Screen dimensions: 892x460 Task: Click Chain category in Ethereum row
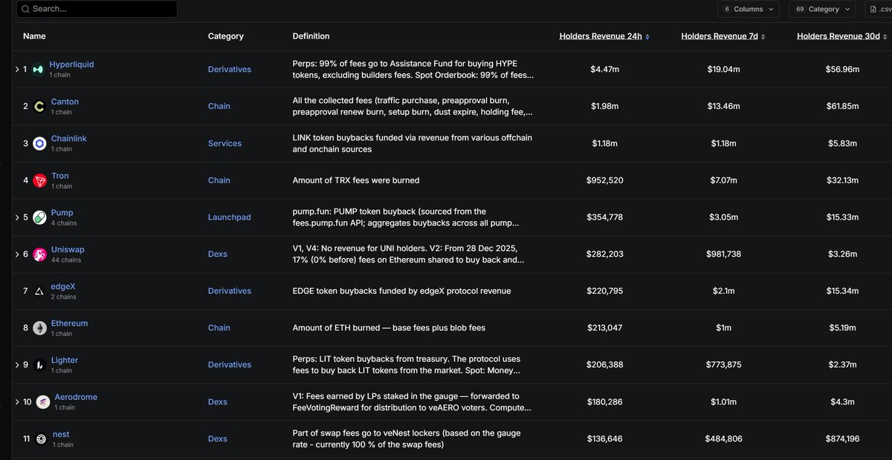click(219, 327)
